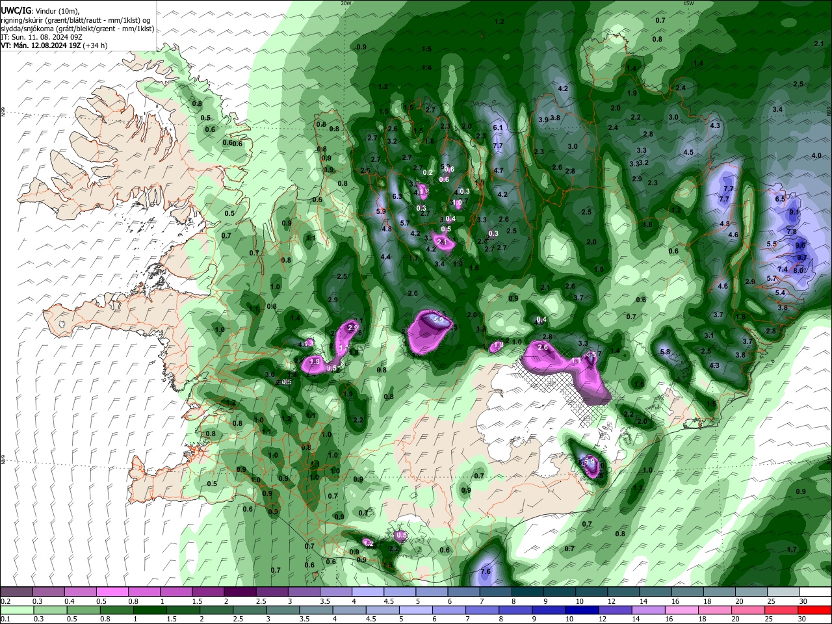The height and width of the screenshot is (624, 832).
Task: Pick the dark purple swatch labeled 2 in top row
Action: tap(240, 591)
